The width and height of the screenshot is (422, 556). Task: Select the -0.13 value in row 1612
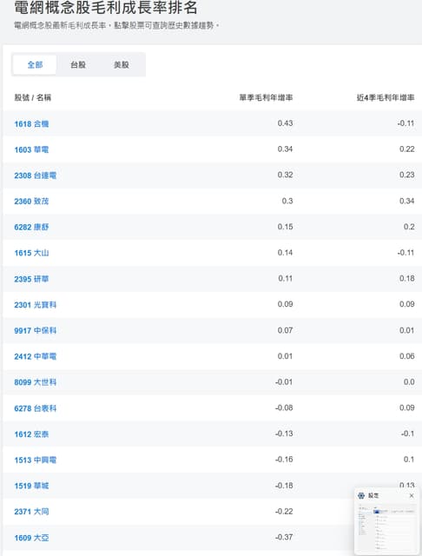[284, 434]
